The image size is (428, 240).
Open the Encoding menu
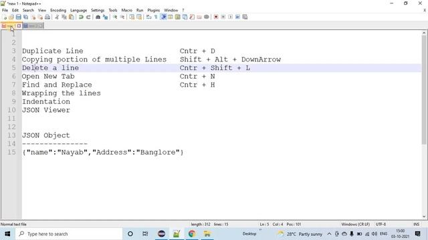58,10
